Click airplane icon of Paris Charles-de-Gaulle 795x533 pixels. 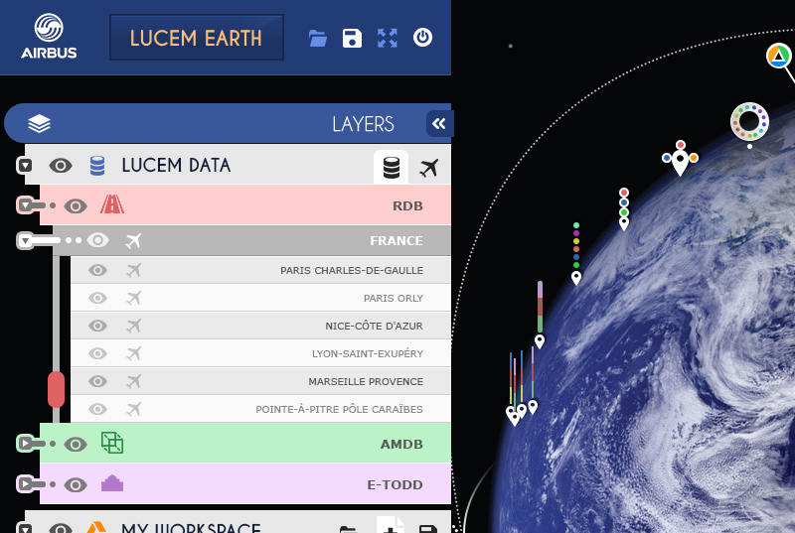pos(134,270)
